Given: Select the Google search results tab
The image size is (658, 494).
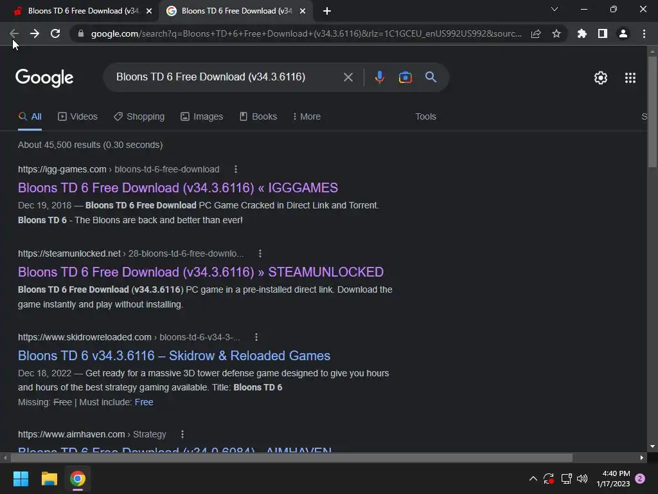Looking at the screenshot, I should tap(236, 11).
